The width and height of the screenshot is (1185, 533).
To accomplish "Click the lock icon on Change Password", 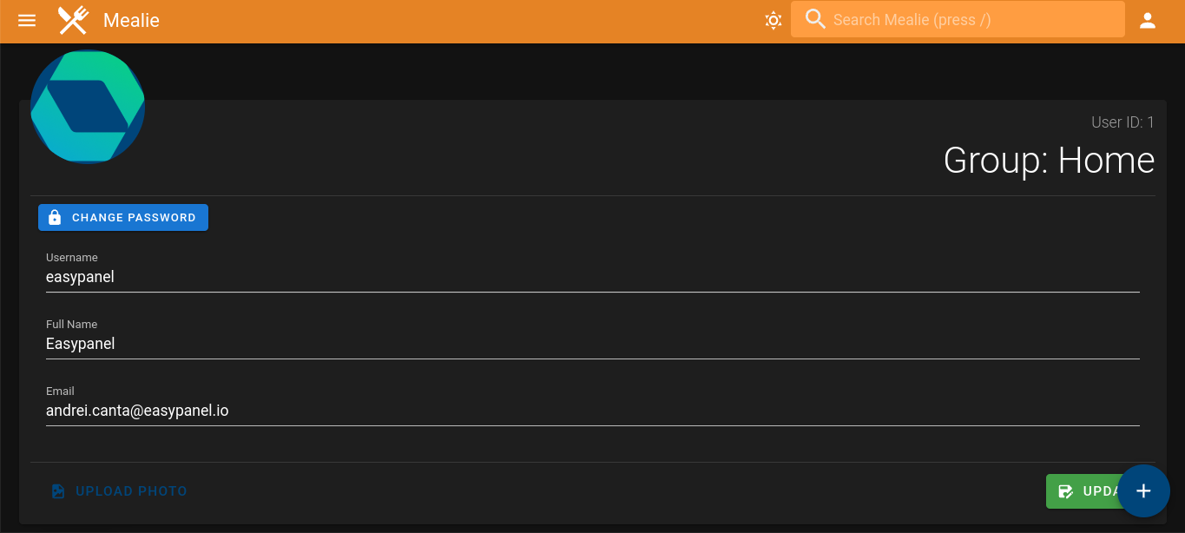I will [x=55, y=218].
